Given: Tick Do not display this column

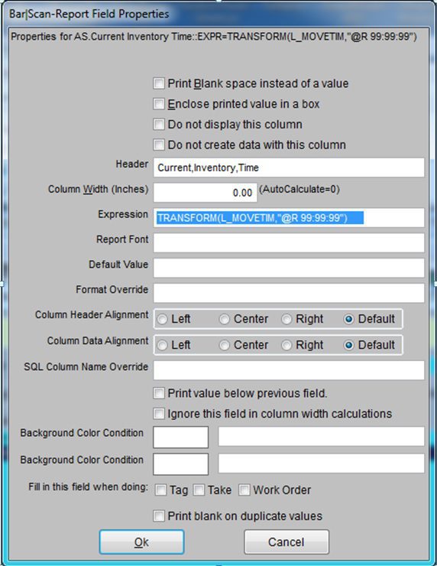Looking at the screenshot, I should [159, 125].
